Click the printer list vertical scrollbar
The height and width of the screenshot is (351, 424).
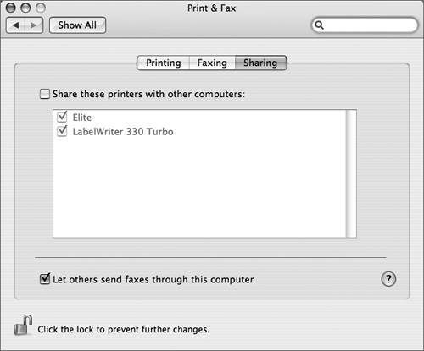tap(351, 173)
